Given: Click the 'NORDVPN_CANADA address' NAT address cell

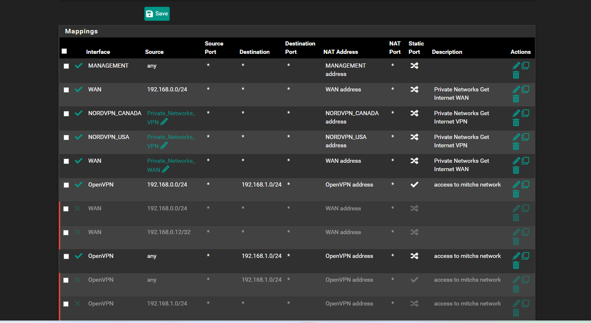Looking at the screenshot, I should click(352, 117).
